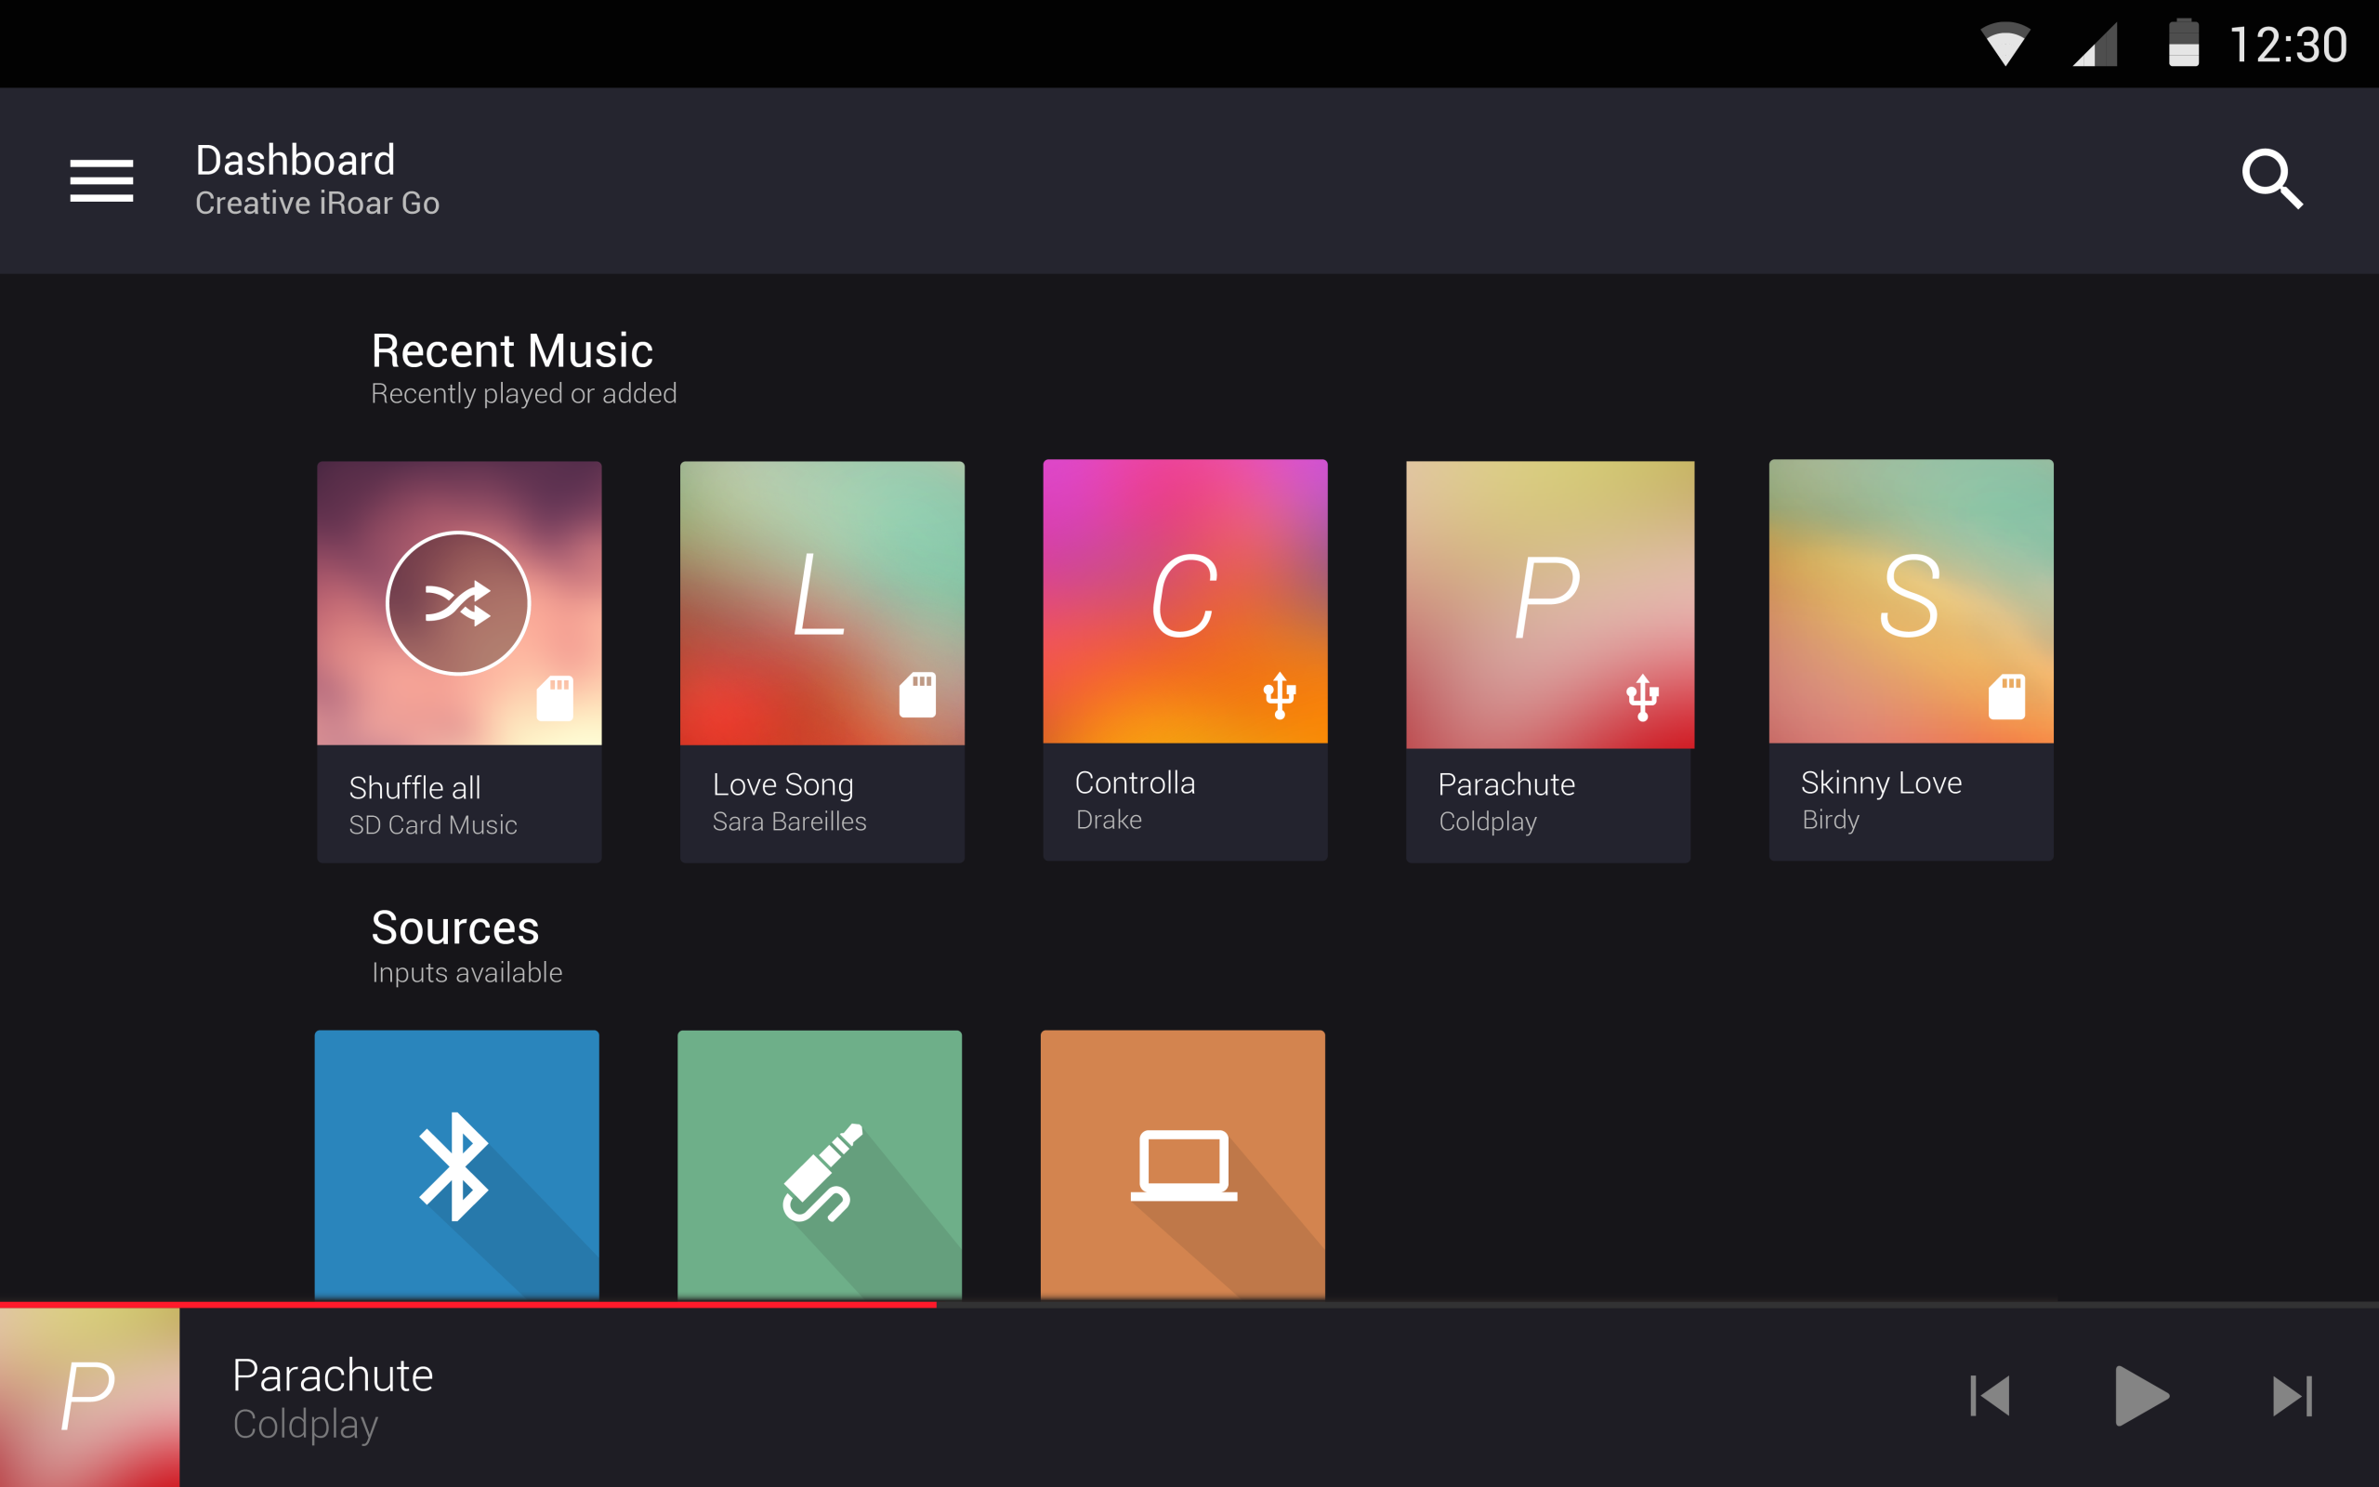
Task: Open the Controlla album art
Action: click(x=1185, y=601)
